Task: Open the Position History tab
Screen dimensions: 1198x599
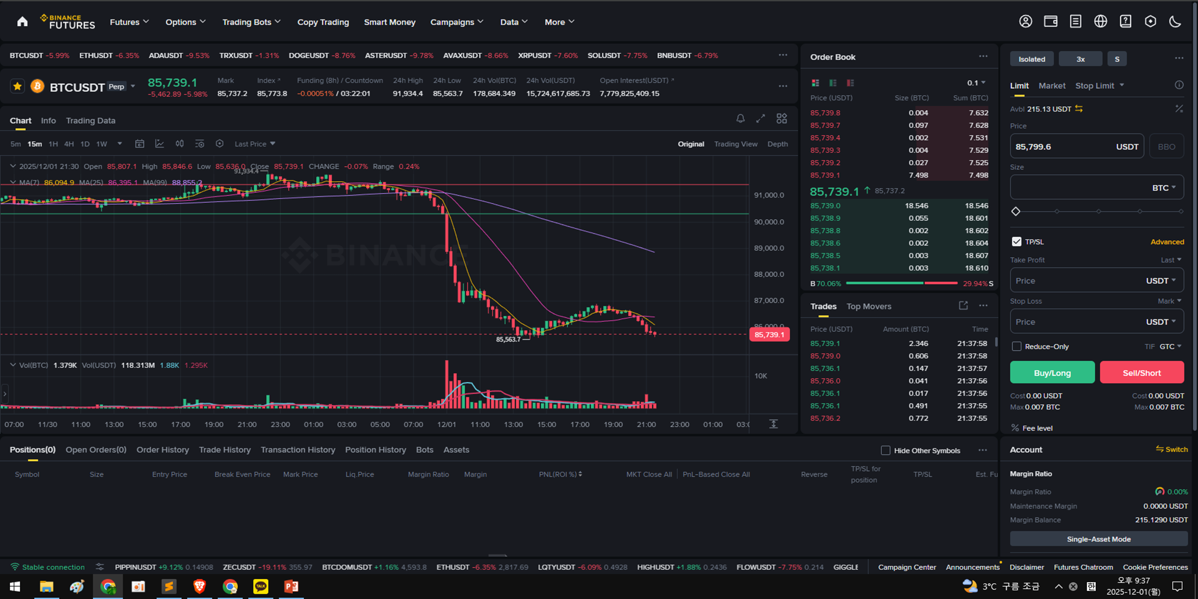Action: (x=375, y=449)
